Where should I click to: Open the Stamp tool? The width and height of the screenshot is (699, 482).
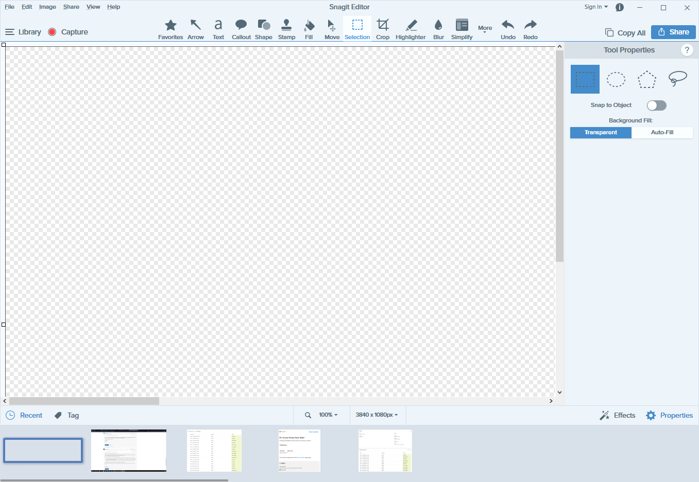coord(286,29)
